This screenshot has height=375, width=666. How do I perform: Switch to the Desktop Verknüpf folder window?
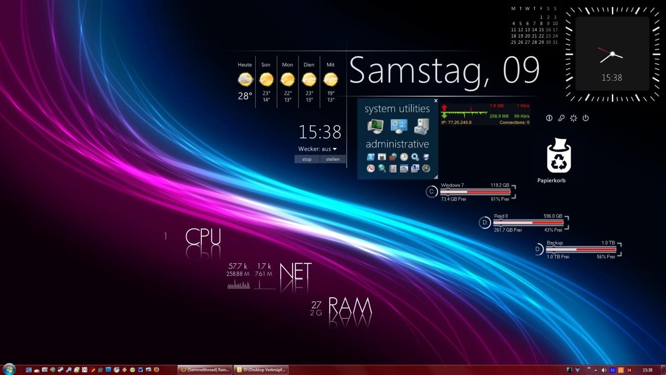tap(261, 370)
